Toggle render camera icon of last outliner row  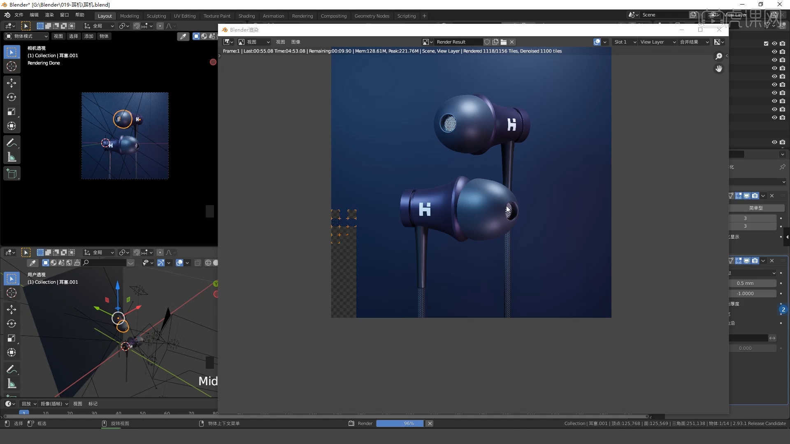(x=782, y=142)
